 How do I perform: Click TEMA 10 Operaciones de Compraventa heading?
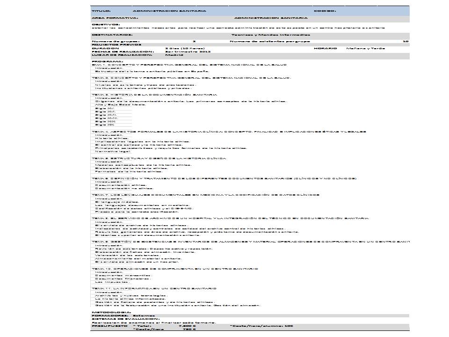point(174,269)
